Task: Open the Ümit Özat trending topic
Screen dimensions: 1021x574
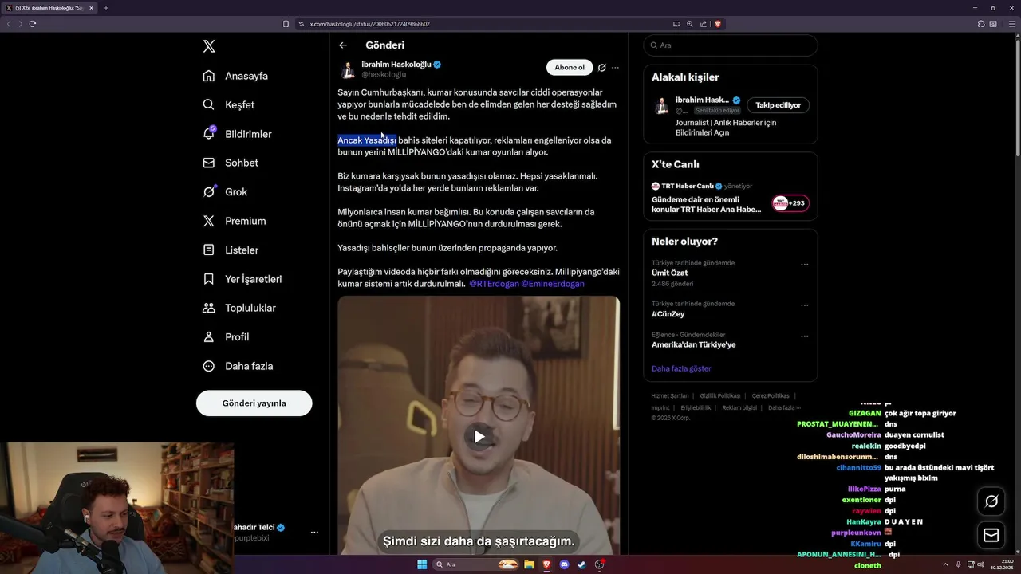Action: (669, 273)
